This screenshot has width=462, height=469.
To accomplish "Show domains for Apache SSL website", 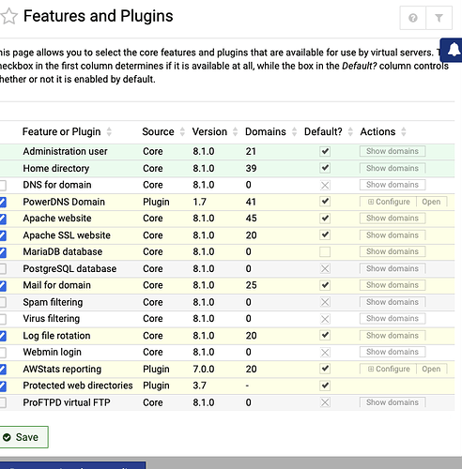I will click(393, 235).
